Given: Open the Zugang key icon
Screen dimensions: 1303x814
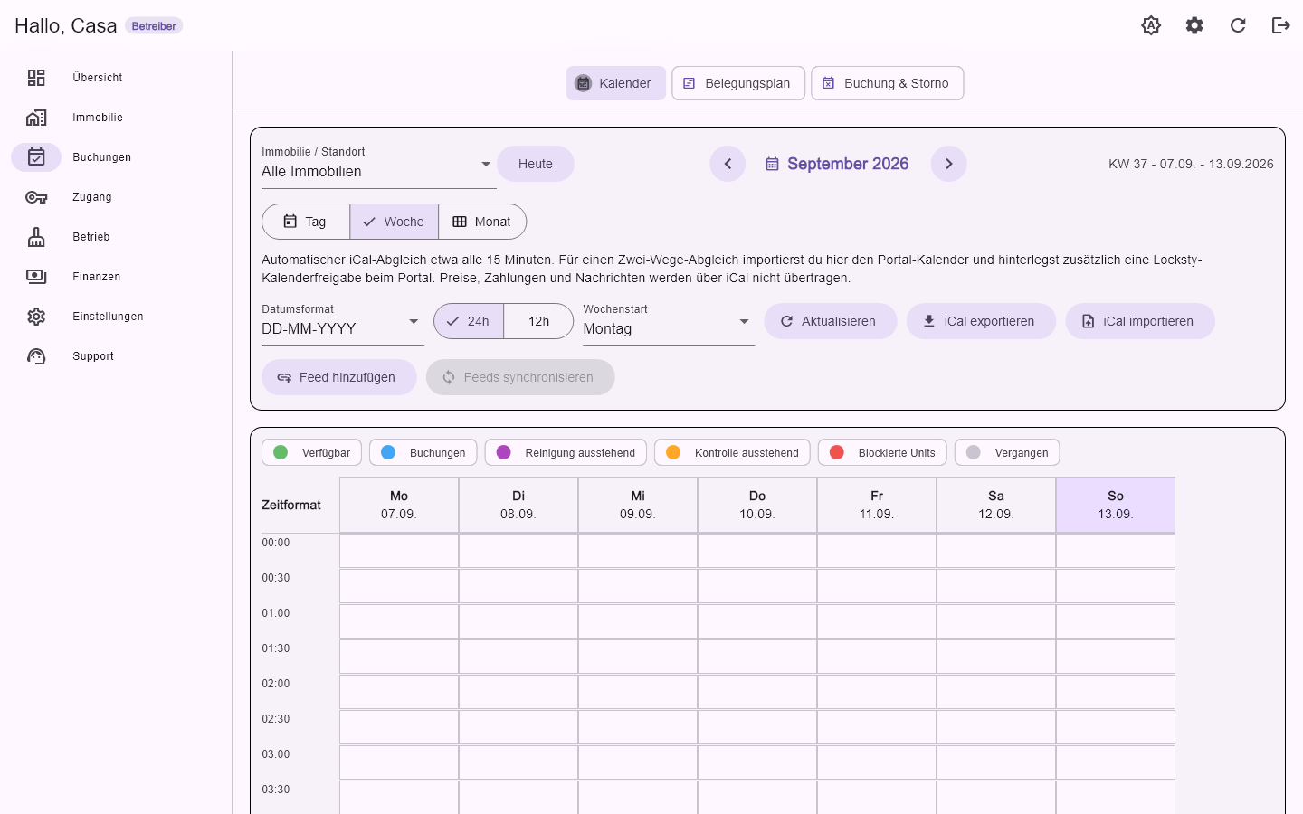Looking at the screenshot, I should 36,197.
